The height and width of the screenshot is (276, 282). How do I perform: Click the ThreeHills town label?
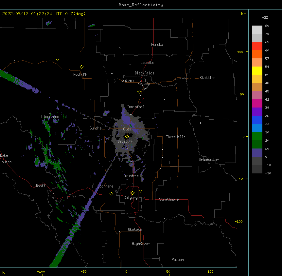176,137
